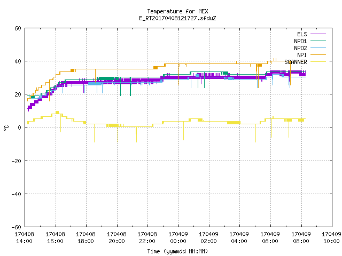Select the filename E_RT20170408121727.sfduZ subtitle
Screen dimensions: 342x256
(177, 18)
